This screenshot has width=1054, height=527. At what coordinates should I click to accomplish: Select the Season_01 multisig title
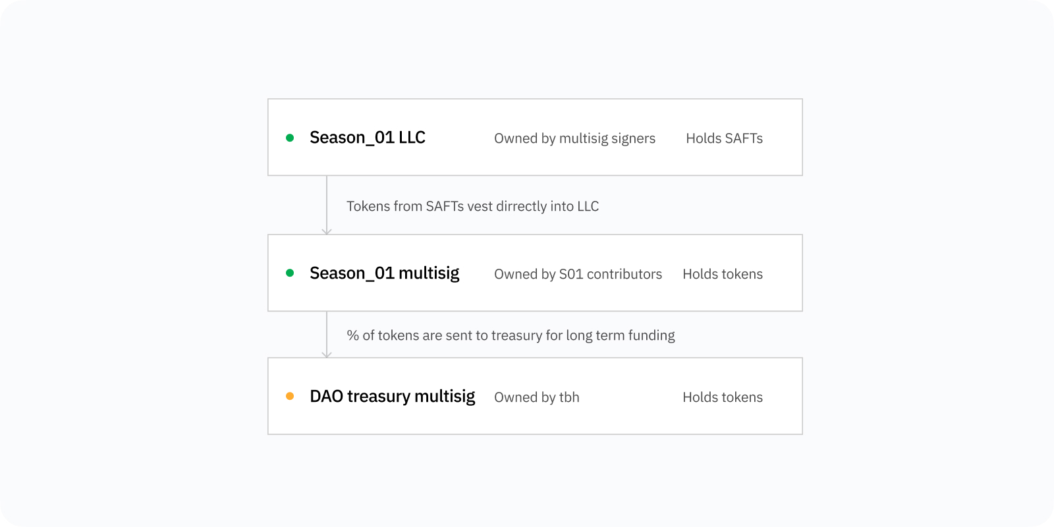[x=385, y=273]
